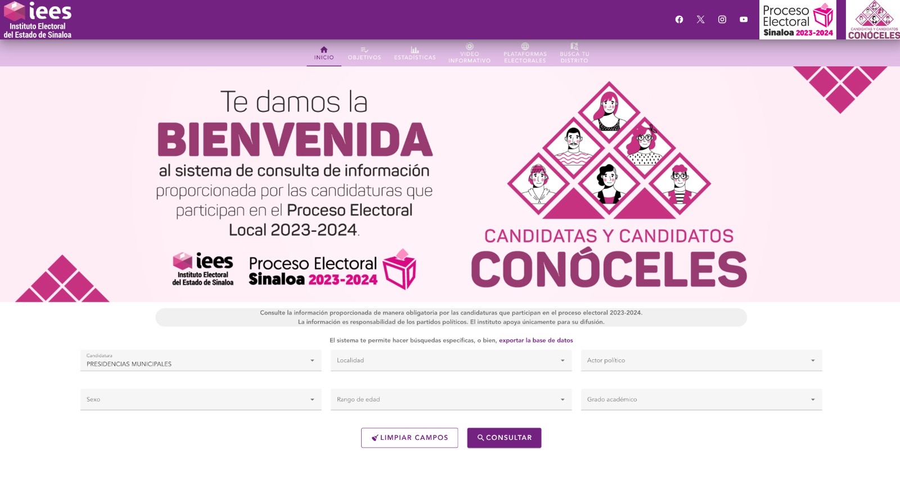Open the IEES Facebook page icon
The width and height of the screenshot is (900, 486).
[x=679, y=20]
